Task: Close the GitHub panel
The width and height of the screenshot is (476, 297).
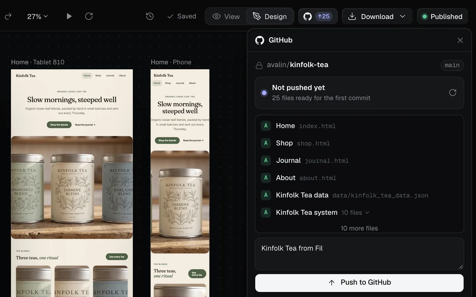Action: [460, 40]
